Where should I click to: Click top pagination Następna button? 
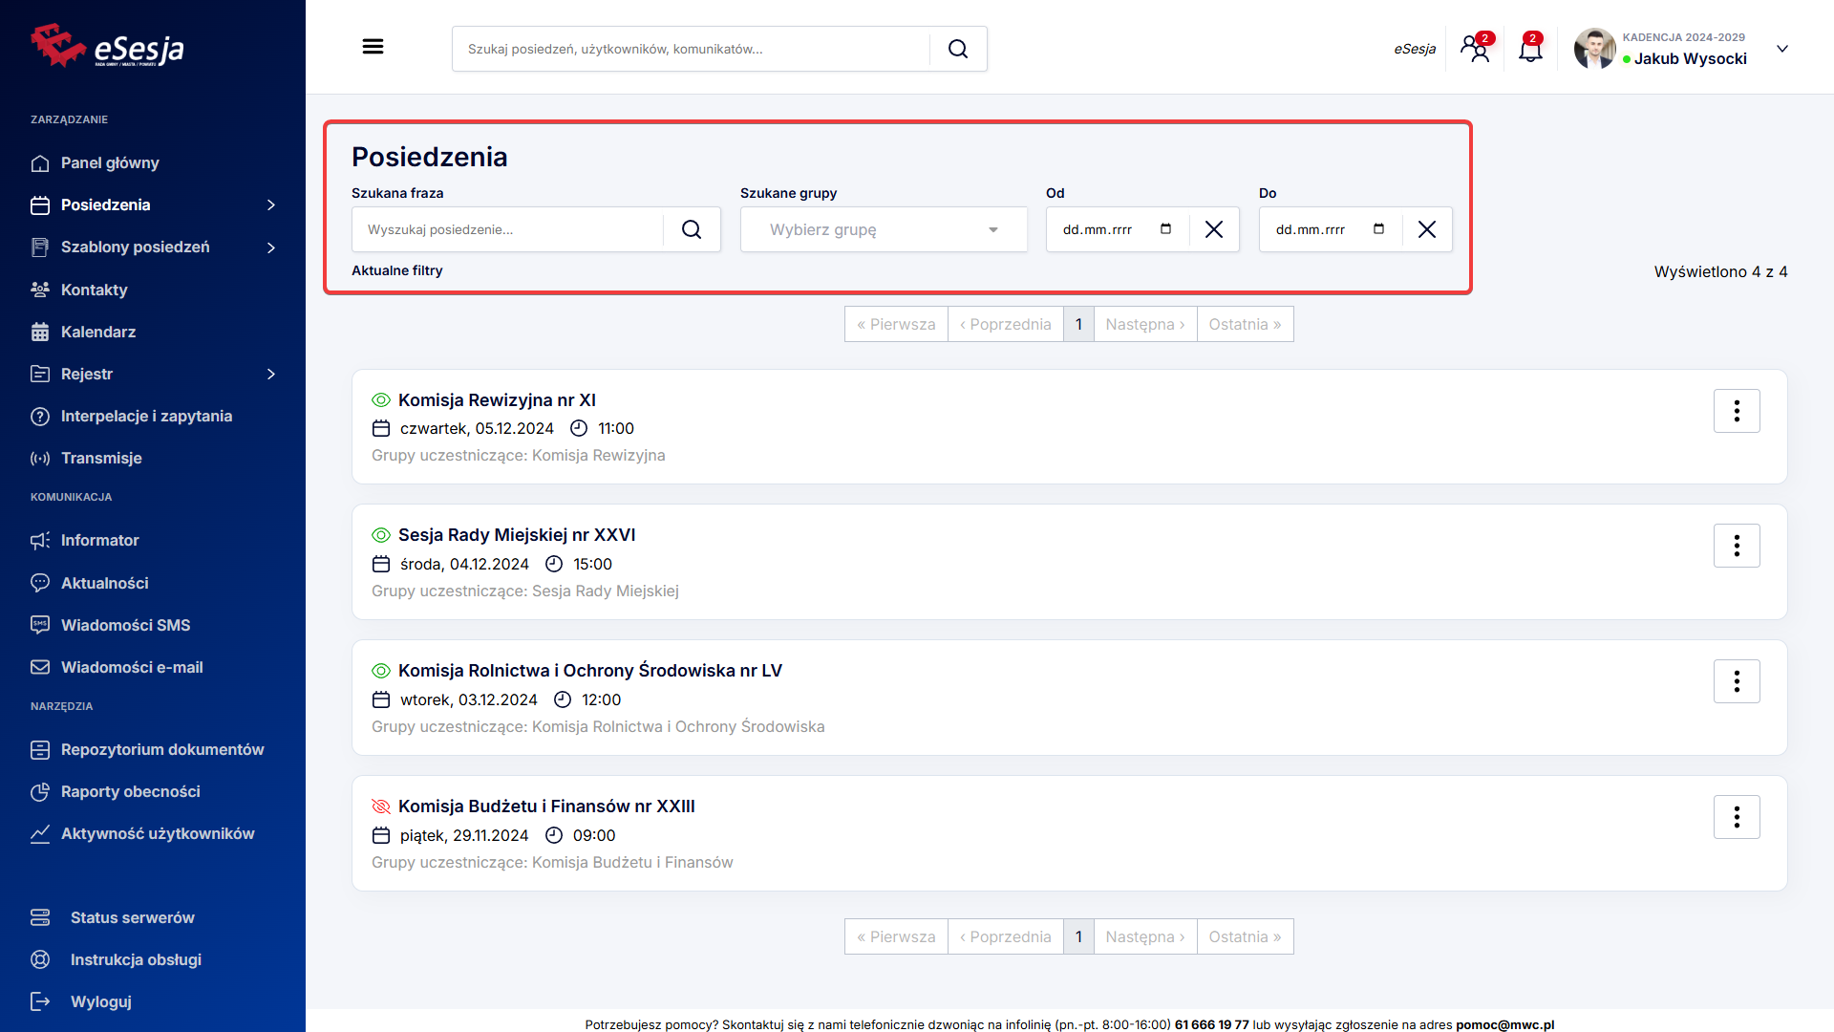(x=1145, y=324)
